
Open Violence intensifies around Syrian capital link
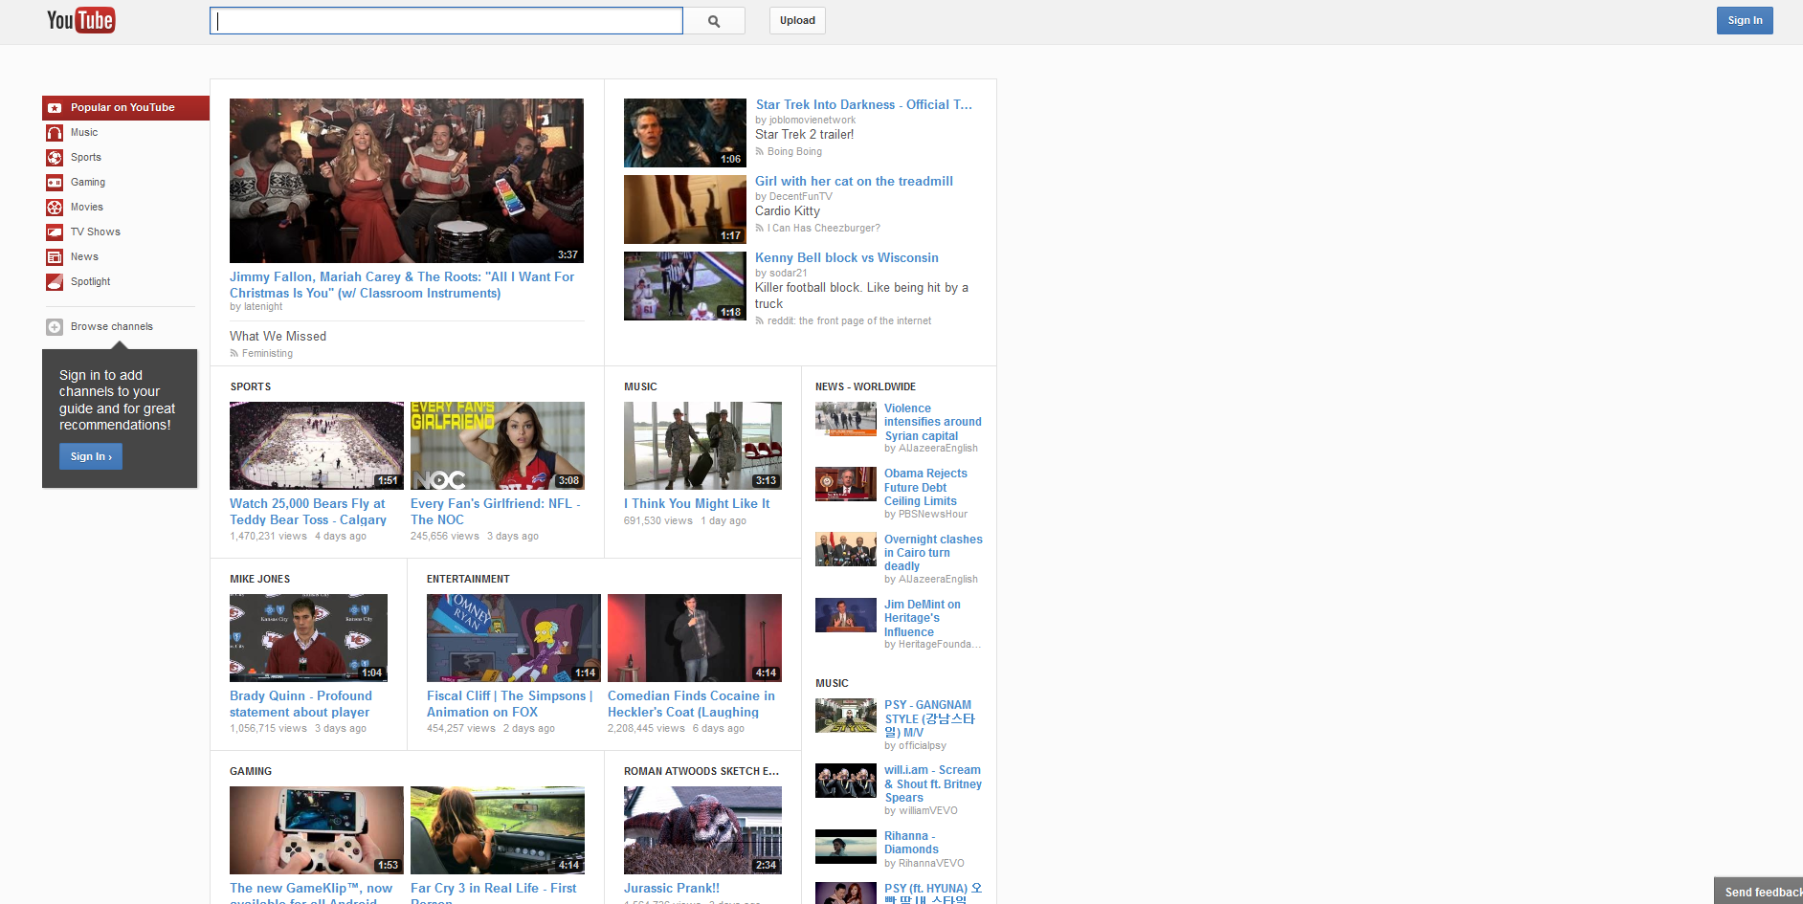point(933,422)
